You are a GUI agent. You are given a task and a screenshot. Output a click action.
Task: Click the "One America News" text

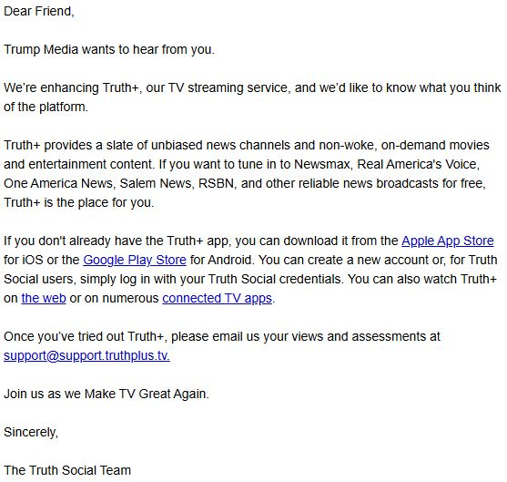pyautogui.click(x=58, y=183)
